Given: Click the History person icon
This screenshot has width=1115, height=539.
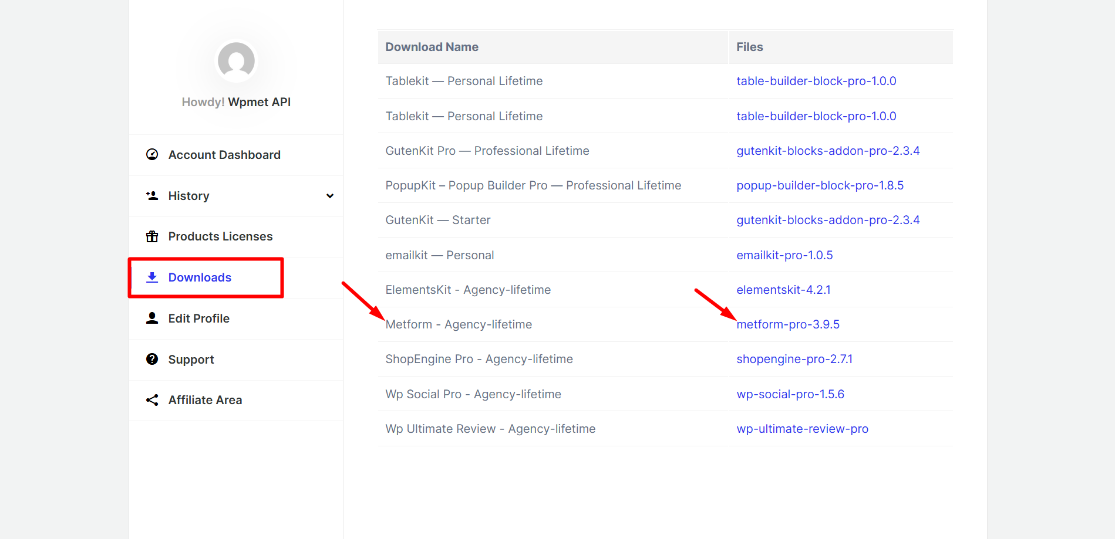Looking at the screenshot, I should point(152,195).
